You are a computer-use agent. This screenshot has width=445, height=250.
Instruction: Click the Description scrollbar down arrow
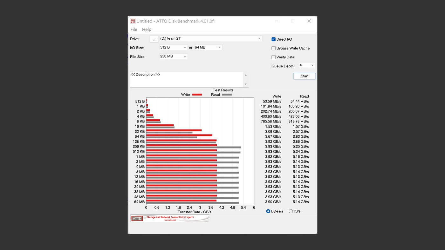pos(245,84)
